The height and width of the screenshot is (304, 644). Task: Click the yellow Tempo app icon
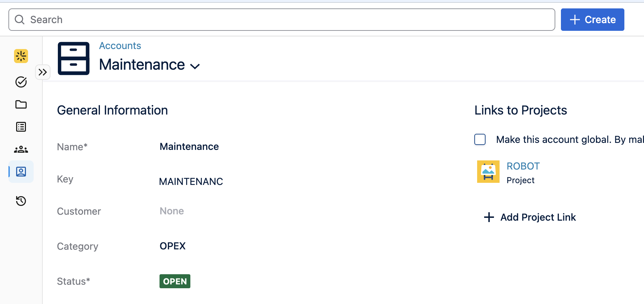click(21, 56)
